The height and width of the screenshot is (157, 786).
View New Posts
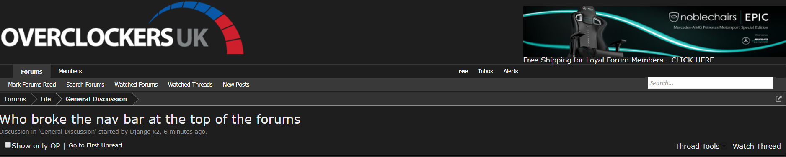click(x=236, y=85)
